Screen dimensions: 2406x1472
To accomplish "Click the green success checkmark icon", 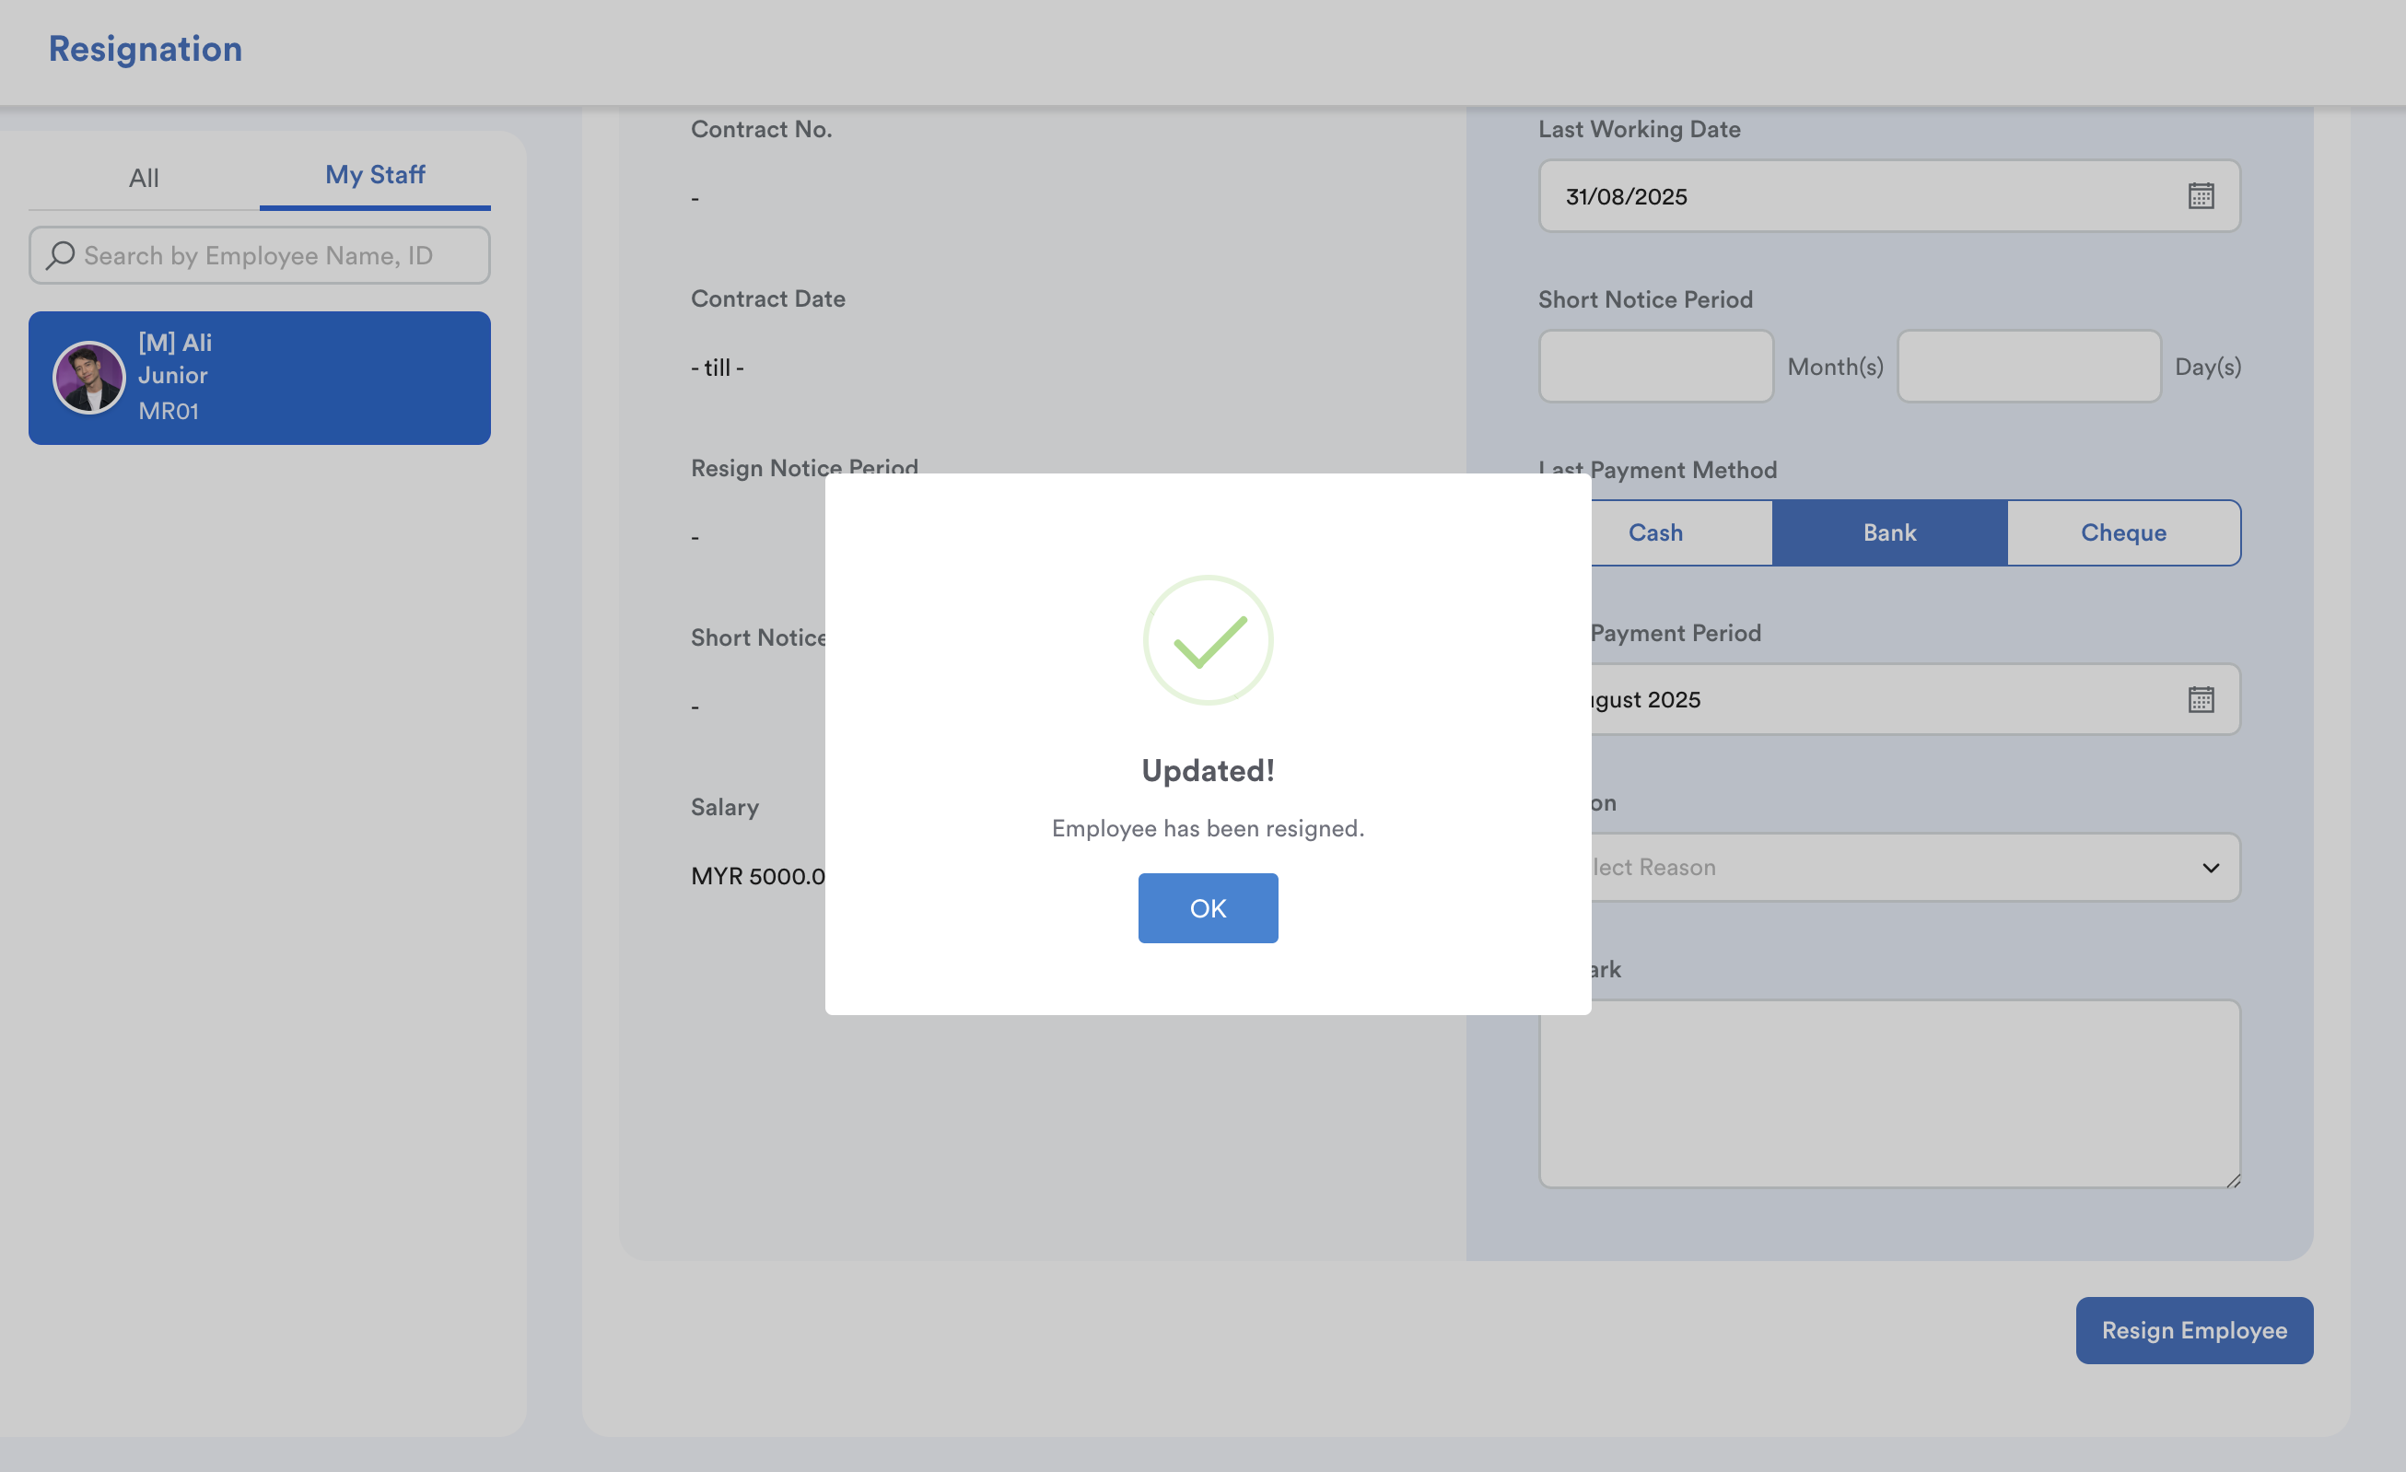I will [x=1208, y=641].
